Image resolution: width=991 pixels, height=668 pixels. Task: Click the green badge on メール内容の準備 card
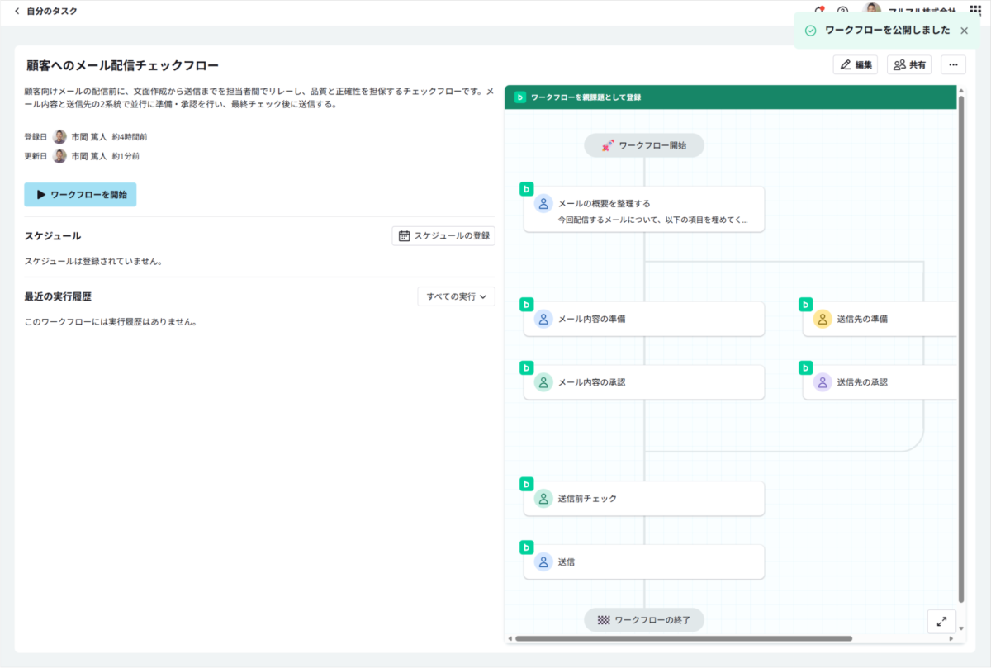pos(526,305)
